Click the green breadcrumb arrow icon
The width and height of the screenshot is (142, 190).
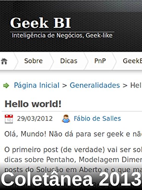(6, 85)
